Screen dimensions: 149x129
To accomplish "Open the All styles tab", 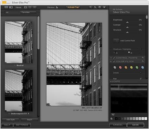I will [x=13, y=12].
